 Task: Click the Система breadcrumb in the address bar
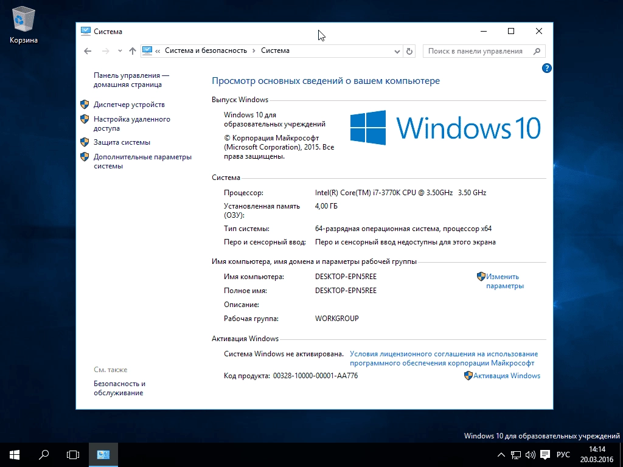[275, 50]
